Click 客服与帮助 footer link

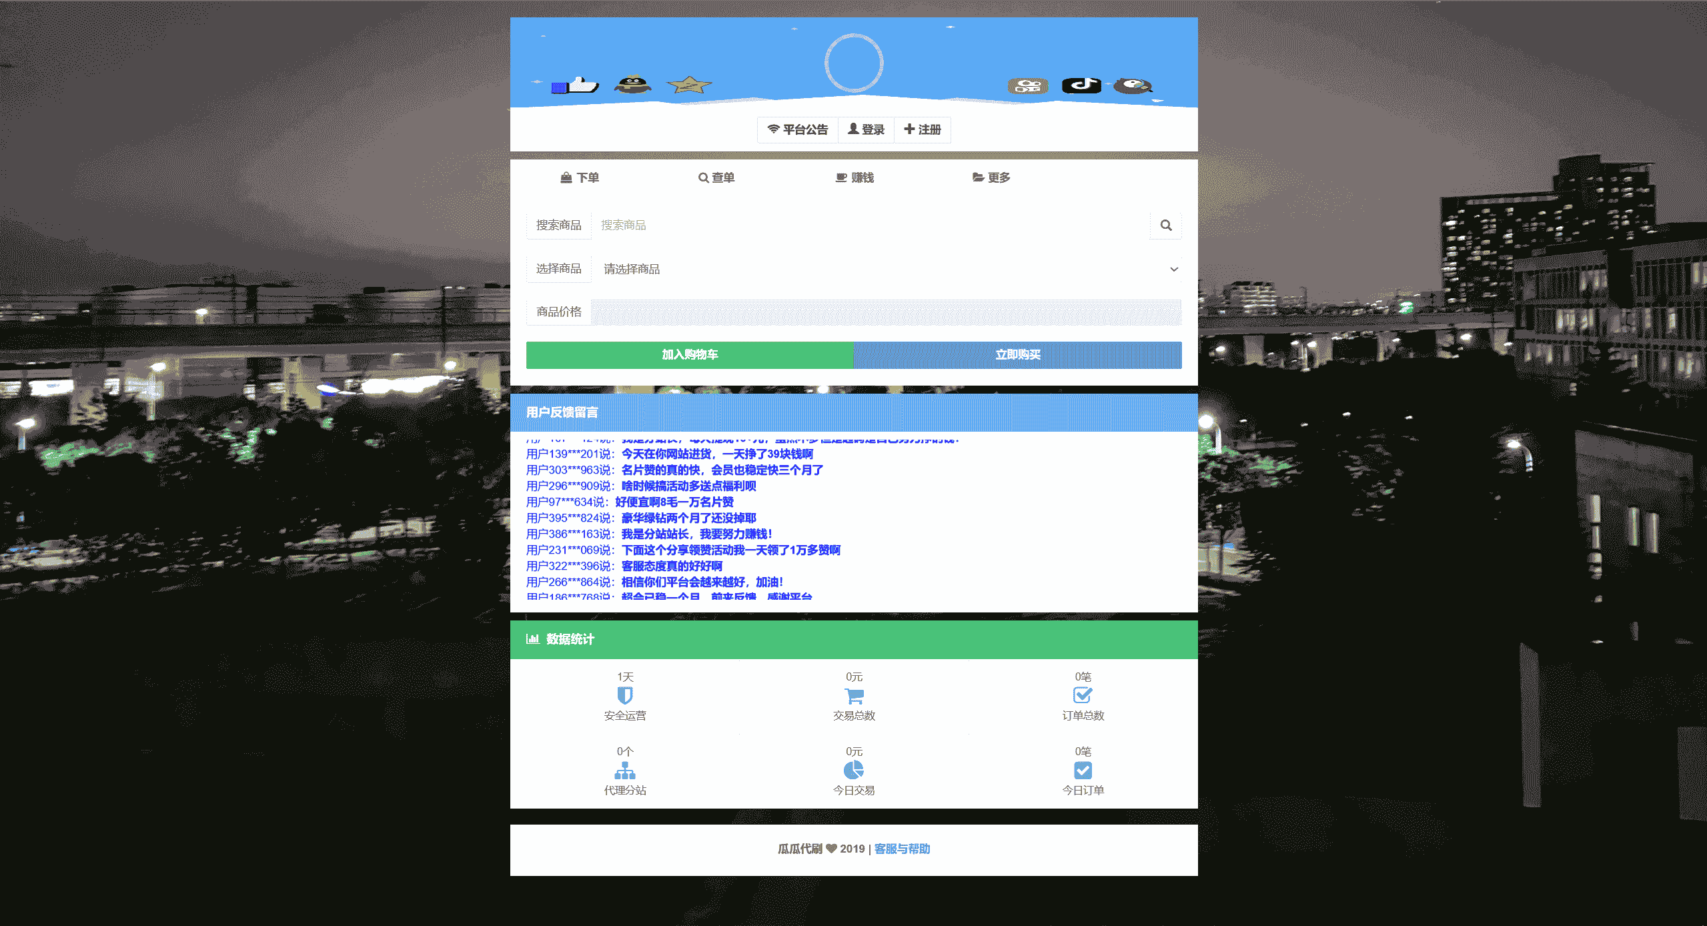[x=902, y=849]
